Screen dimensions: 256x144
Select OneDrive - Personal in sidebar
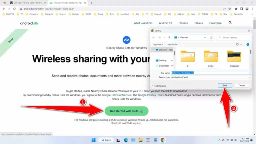(x=164, y=50)
